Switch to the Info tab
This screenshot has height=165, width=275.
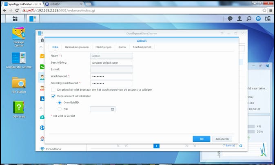(x=55, y=47)
